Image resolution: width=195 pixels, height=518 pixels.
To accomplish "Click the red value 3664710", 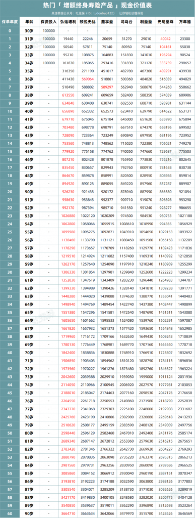I will click(68, 514).
